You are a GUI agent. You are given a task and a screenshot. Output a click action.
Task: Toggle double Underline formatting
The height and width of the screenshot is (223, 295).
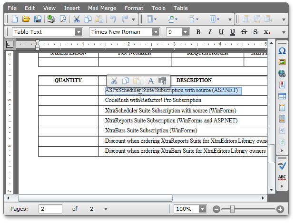233,32
